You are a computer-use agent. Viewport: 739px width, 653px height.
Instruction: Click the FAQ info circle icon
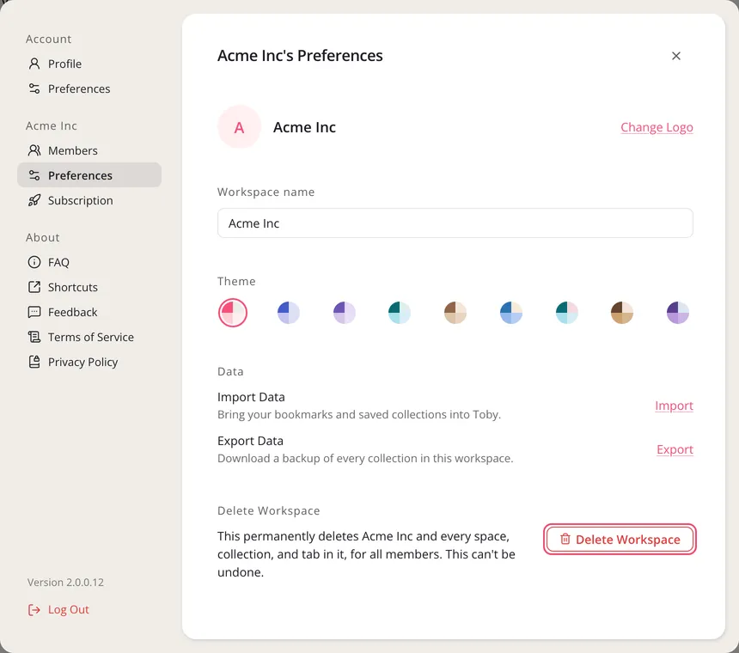(34, 262)
